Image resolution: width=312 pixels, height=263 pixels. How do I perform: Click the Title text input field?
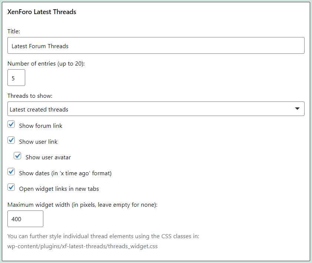[156, 46]
